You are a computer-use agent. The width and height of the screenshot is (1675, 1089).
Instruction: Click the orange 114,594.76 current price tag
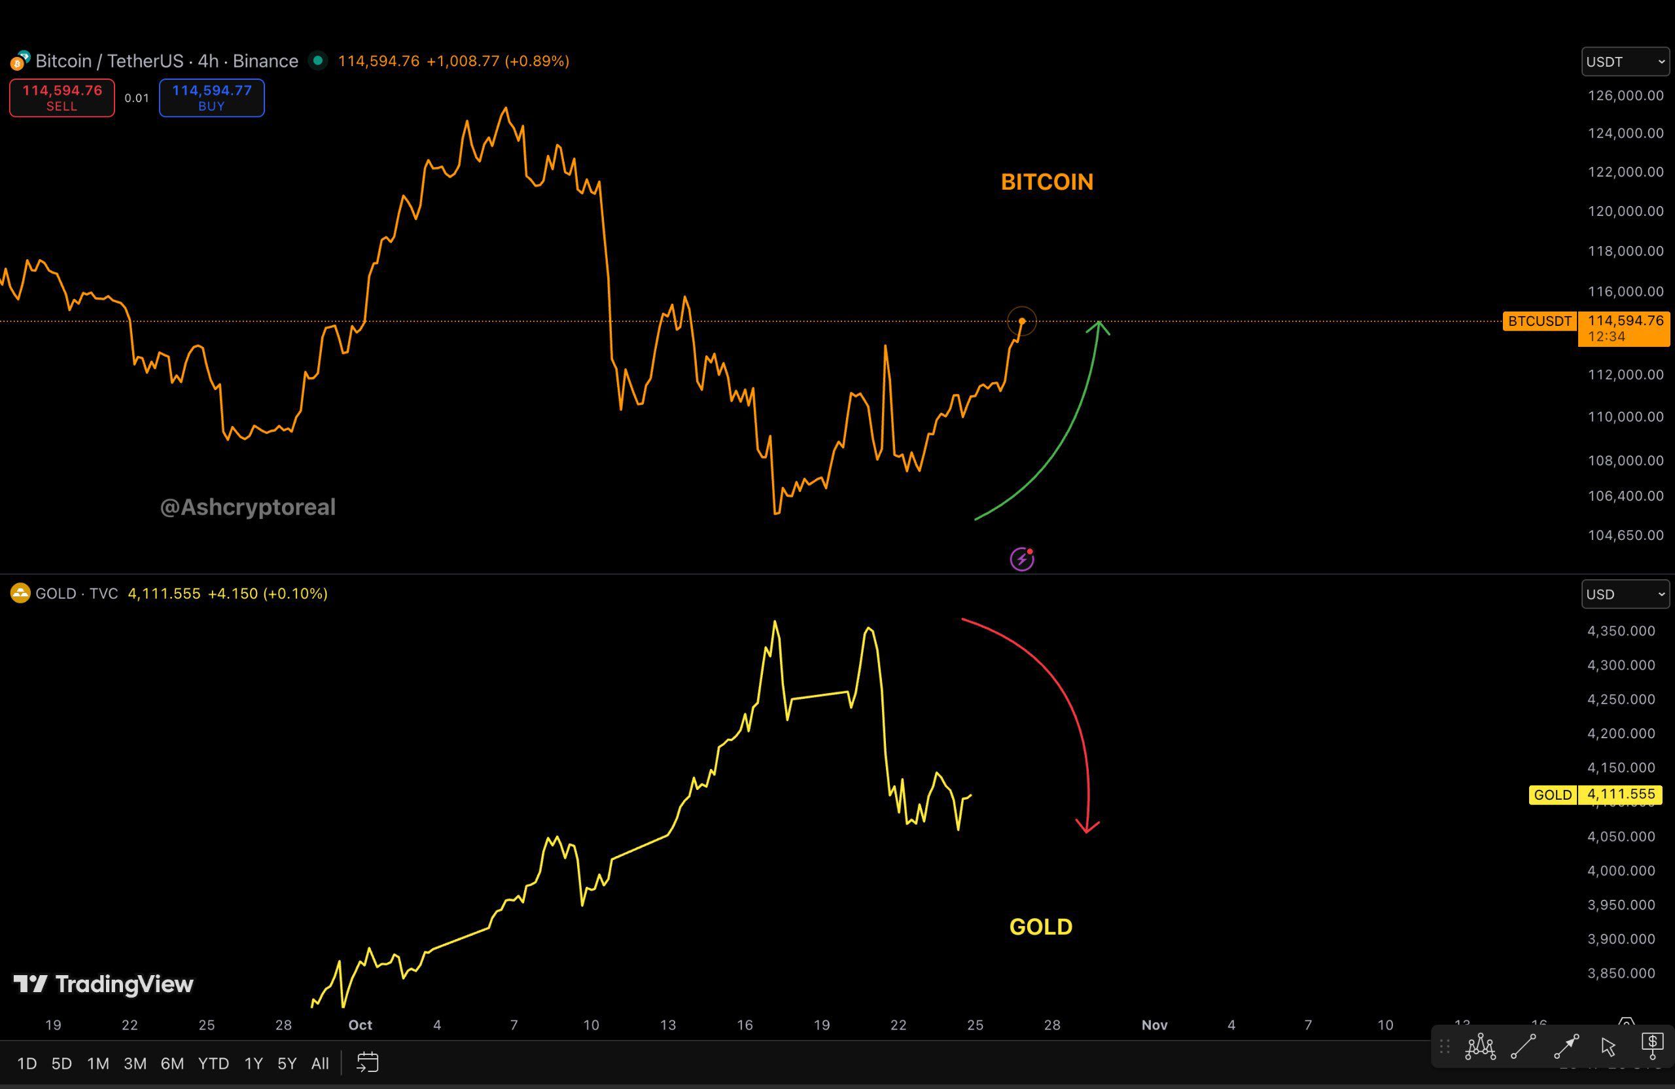point(1626,328)
